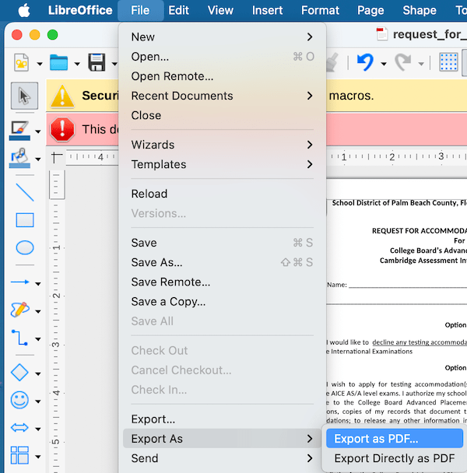Expand the Connectors dropdown arrow
The image size is (467, 473).
point(38,339)
